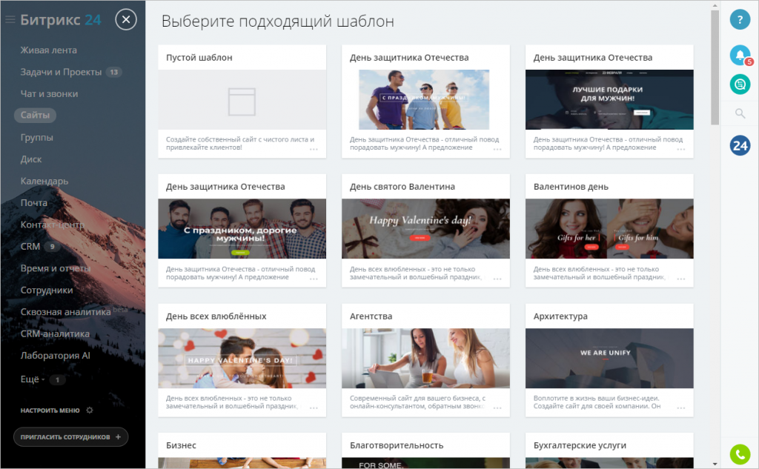Click the green phone call icon

(740, 453)
